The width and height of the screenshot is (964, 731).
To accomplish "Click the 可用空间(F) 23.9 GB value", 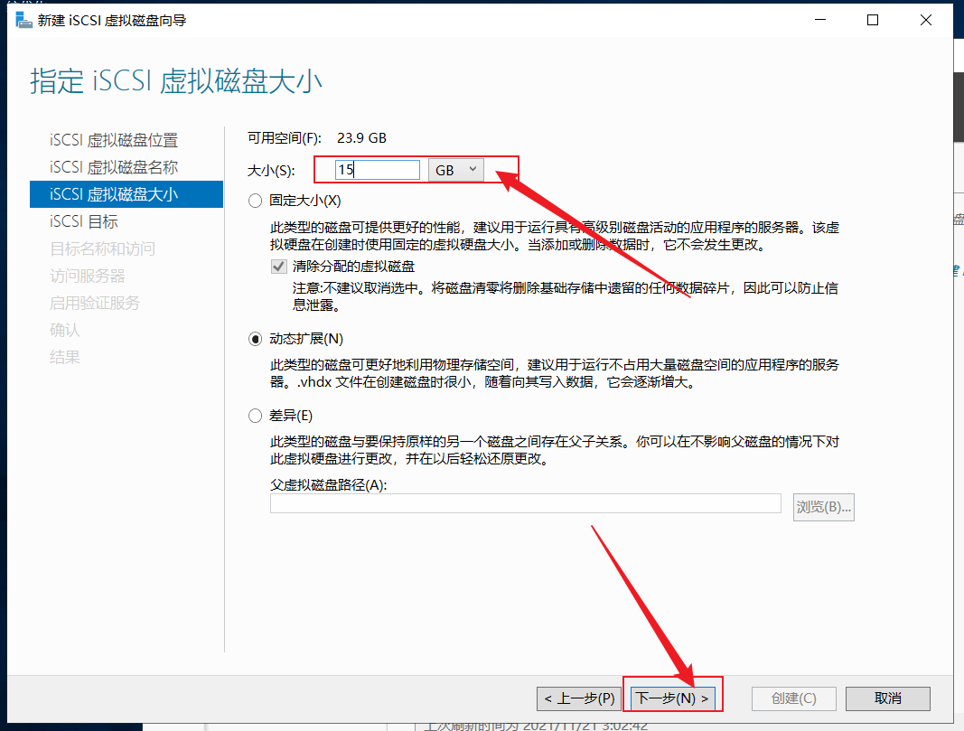I will tap(361, 137).
